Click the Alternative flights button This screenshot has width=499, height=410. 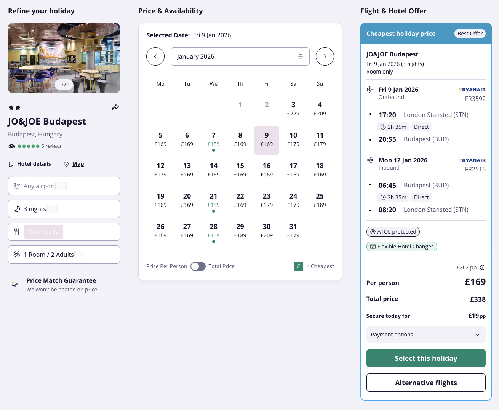pos(426,383)
